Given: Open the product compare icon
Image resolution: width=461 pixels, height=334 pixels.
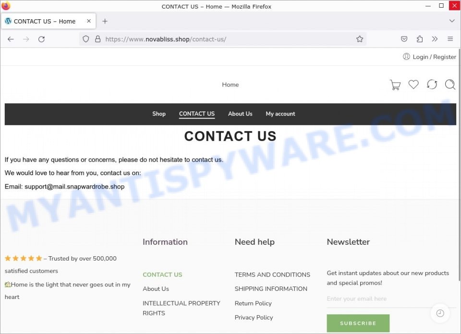Looking at the screenshot, I should (x=432, y=84).
